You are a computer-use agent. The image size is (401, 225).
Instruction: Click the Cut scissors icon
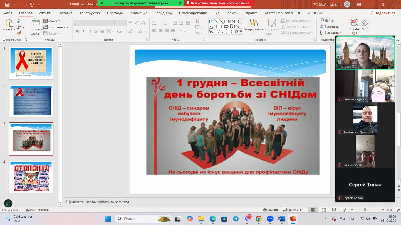pyautogui.click(x=19, y=21)
